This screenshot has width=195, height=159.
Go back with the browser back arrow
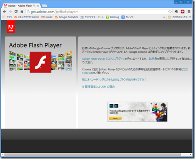4,12
